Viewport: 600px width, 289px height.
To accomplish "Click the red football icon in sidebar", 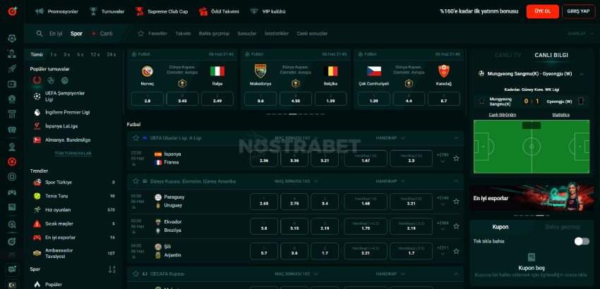I will coord(12,161).
